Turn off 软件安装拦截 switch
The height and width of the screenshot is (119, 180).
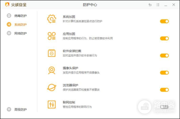pos(164,55)
